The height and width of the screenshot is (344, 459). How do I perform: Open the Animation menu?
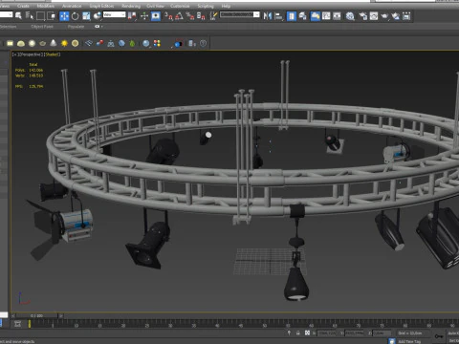[x=72, y=6]
